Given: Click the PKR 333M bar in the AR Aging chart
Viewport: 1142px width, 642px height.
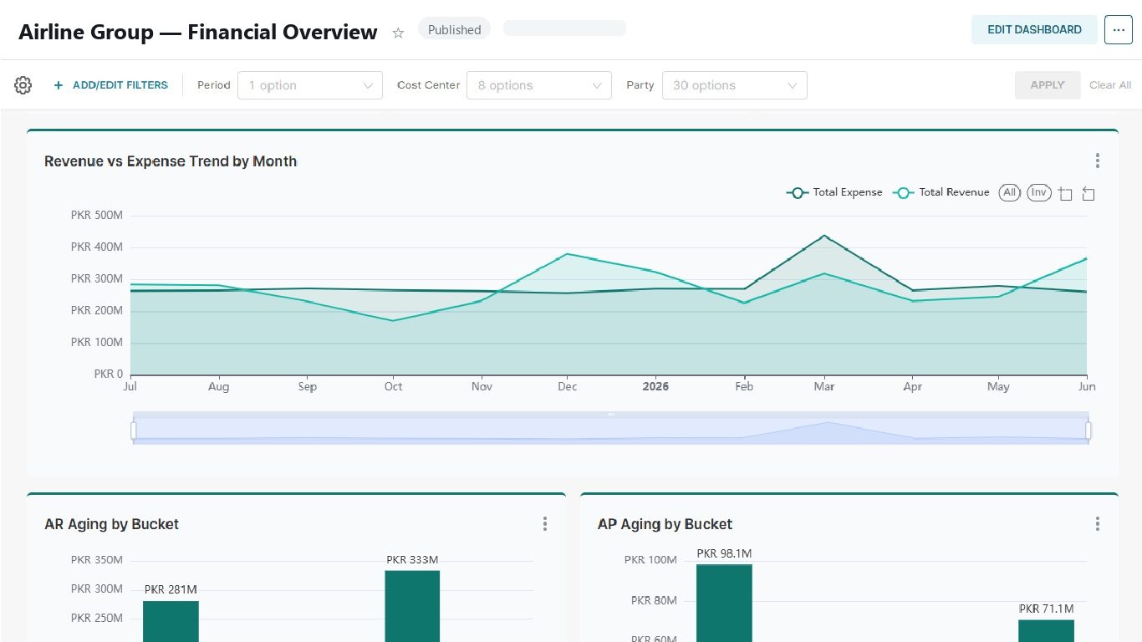Looking at the screenshot, I should click(412, 606).
